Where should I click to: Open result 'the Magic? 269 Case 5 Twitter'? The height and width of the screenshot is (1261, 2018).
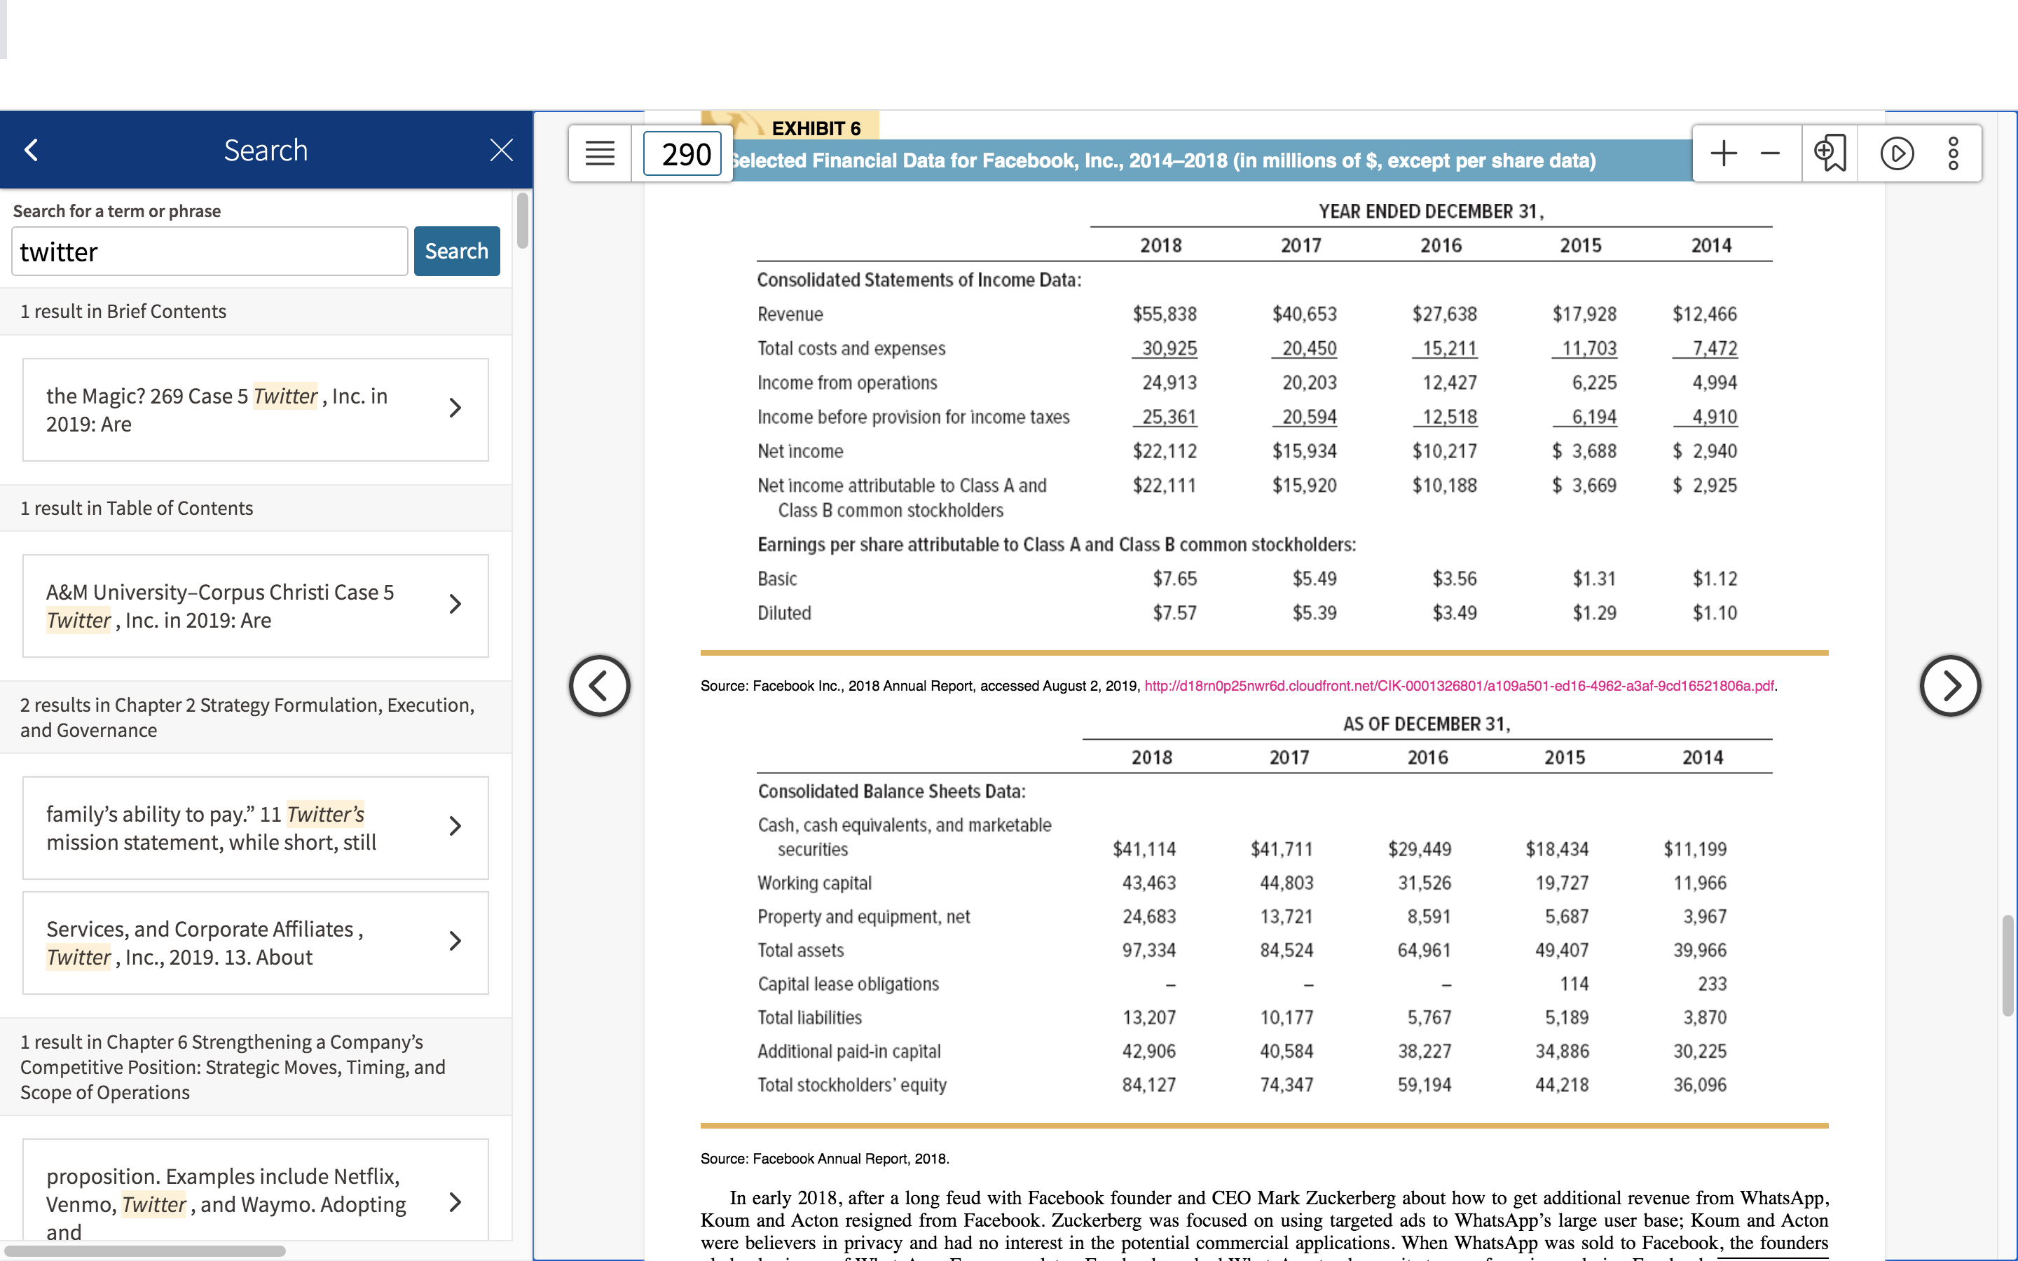[255, 410]
